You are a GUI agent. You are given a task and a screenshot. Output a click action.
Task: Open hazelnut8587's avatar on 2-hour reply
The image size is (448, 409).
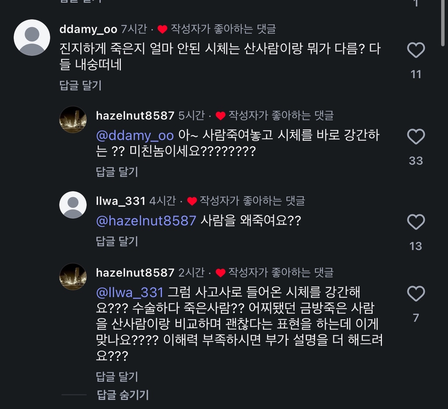[x=73, y=277]
